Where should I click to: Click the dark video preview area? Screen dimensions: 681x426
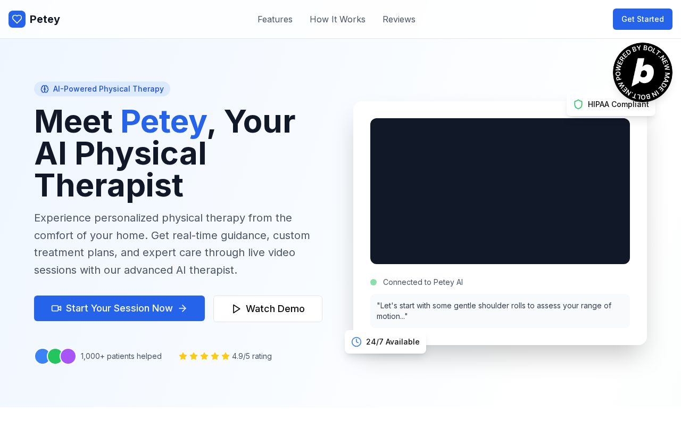click(500, 191)
